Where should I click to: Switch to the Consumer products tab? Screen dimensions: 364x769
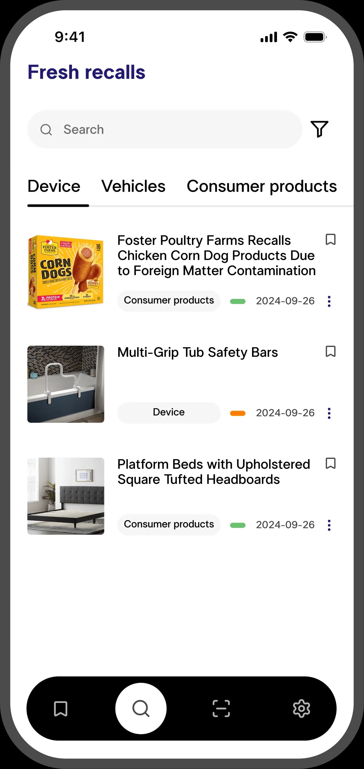pyautogui.click(x=262, y=186)
